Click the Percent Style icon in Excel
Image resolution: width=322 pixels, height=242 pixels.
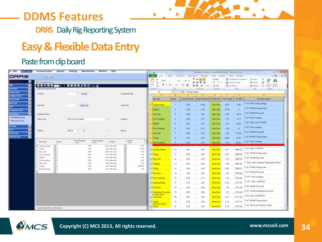(x=219, y=83)
